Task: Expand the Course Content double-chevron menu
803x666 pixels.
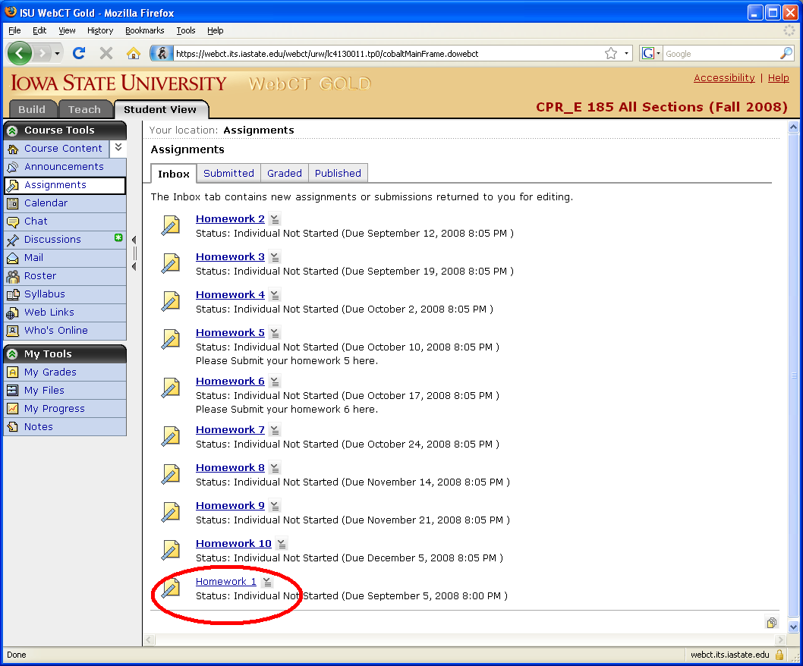Action: click(118, 148)
